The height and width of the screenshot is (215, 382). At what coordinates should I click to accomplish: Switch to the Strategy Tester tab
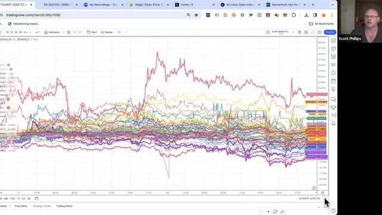(x=42, y=206)
